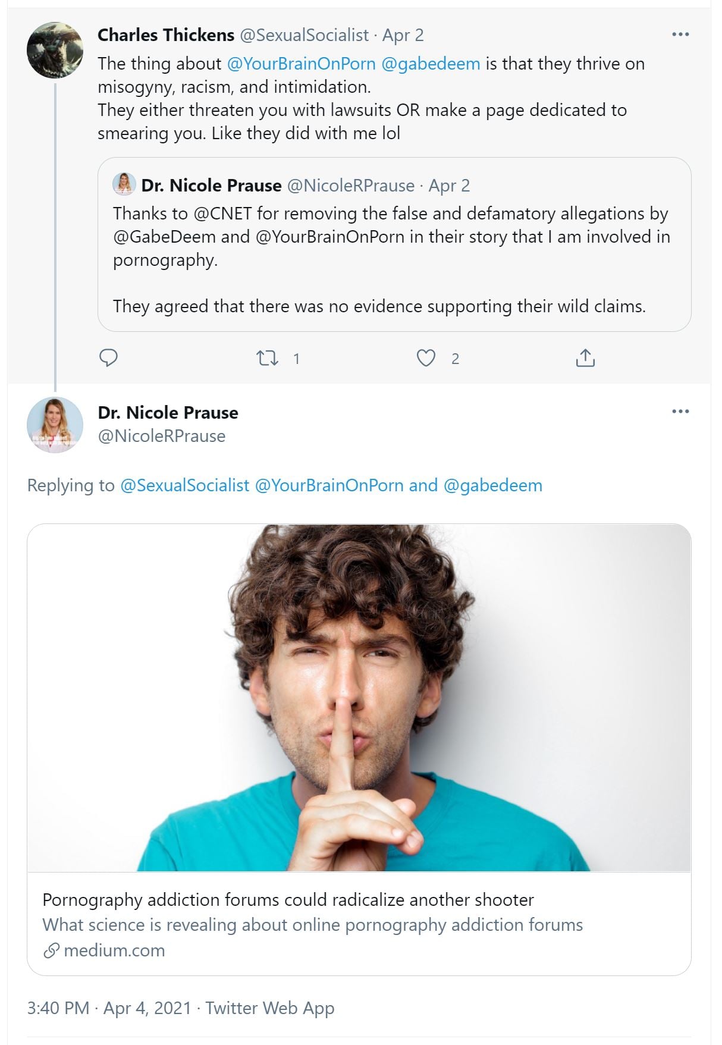The image size is (722, 1045).
Task: Click the link icon beside medium.com
Action: [51, 951]
